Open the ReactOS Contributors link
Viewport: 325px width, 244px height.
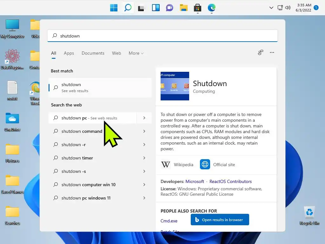click(230, 181)
